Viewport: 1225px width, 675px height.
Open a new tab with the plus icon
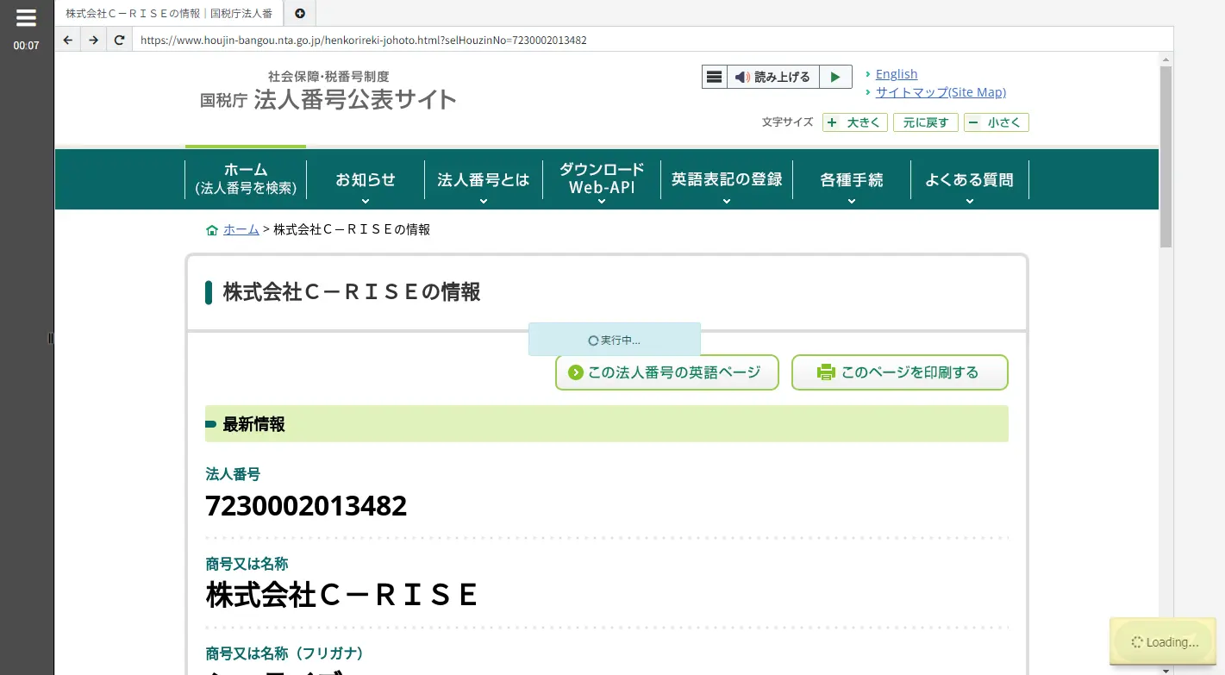(x=300, y=13)
